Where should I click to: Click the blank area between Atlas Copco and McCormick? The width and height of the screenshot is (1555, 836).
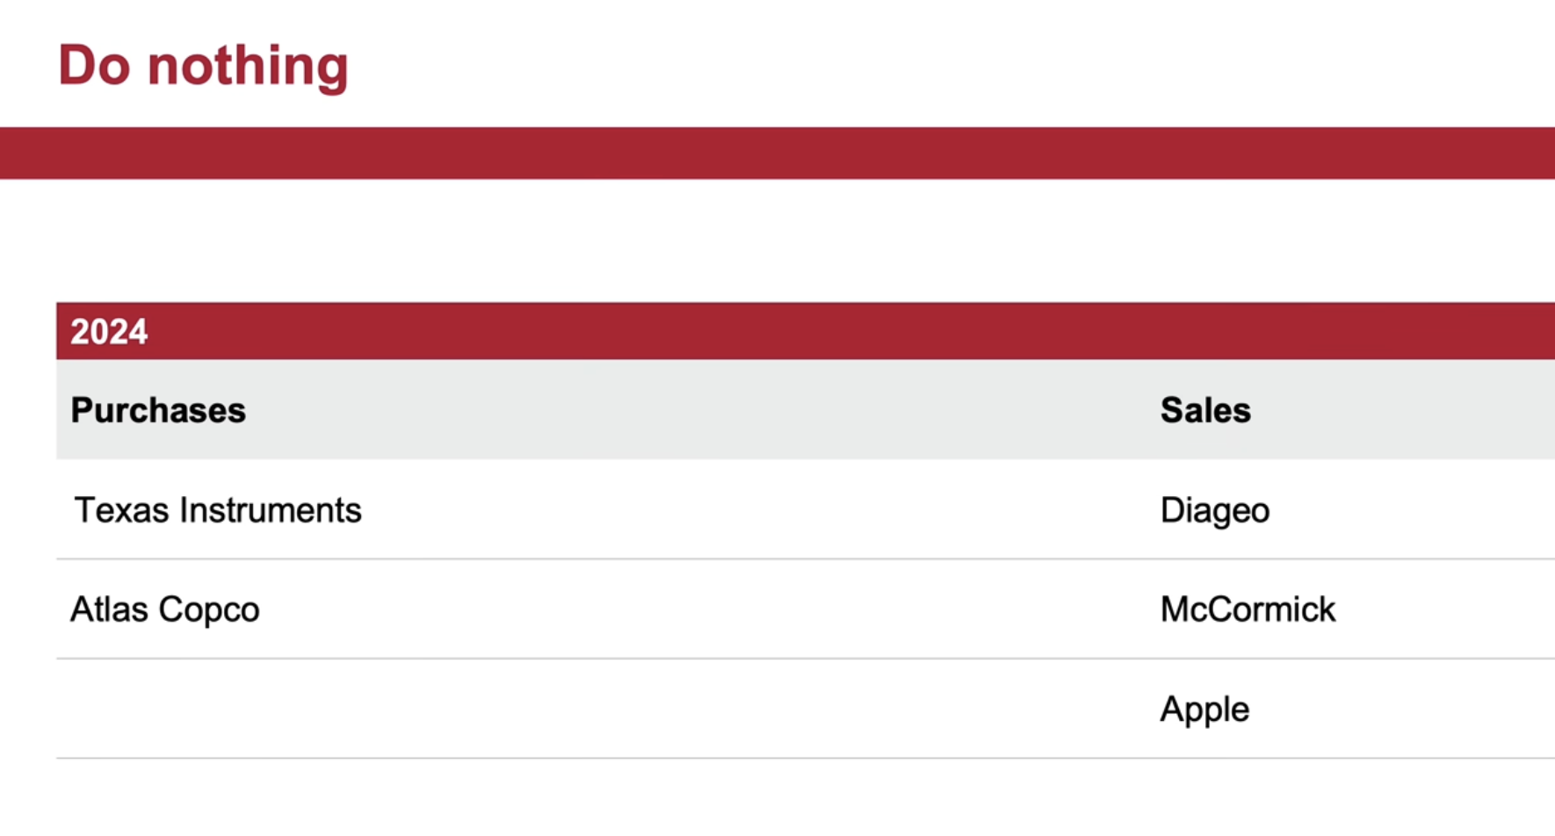pos(703,609)
